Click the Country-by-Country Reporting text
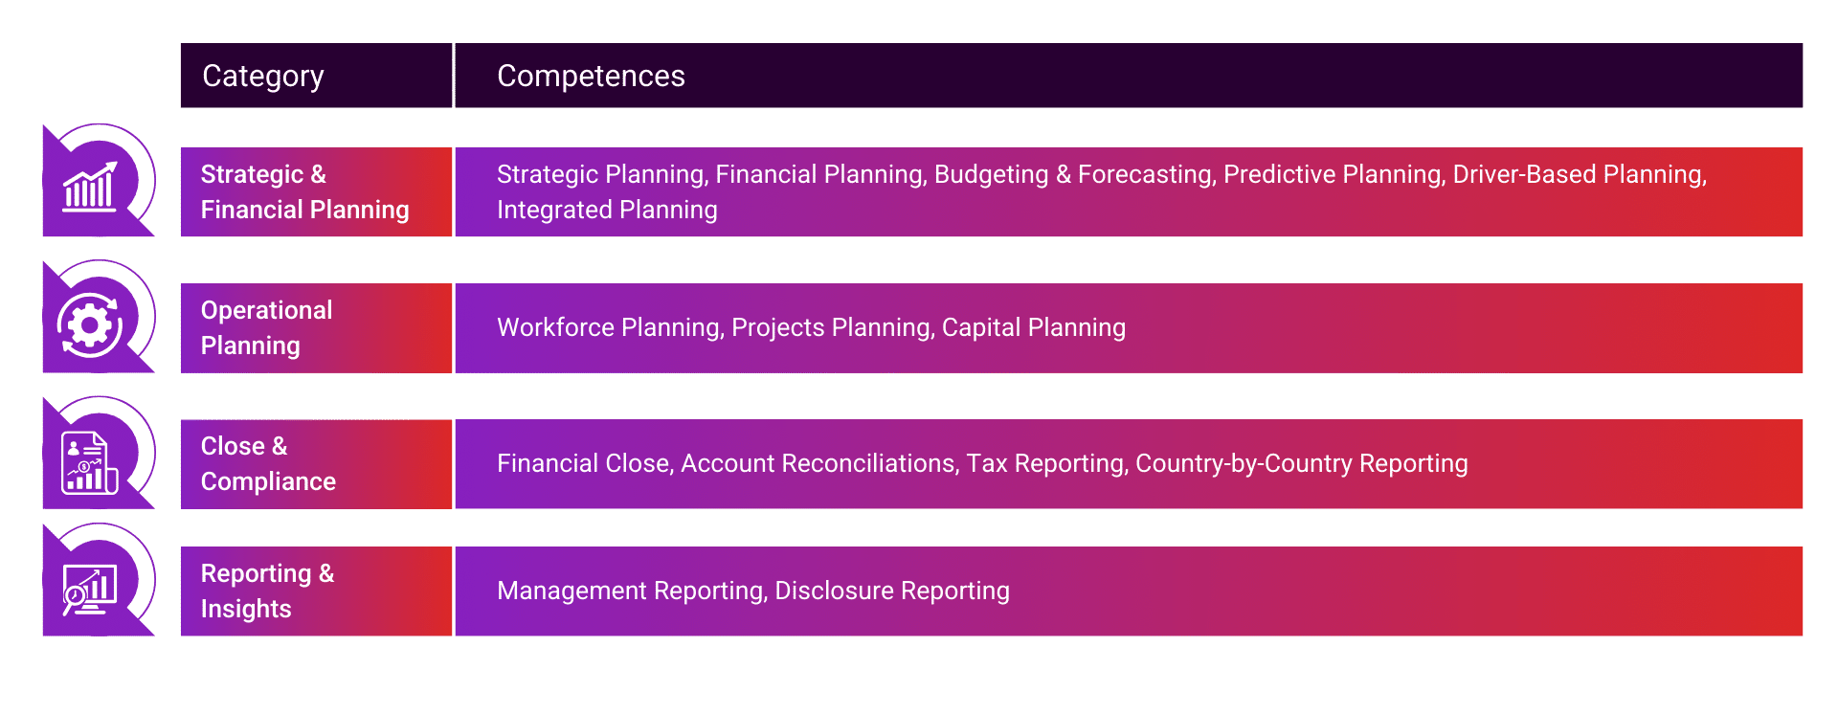This screenshot has width=1838, height=714. click(1301, 463)
